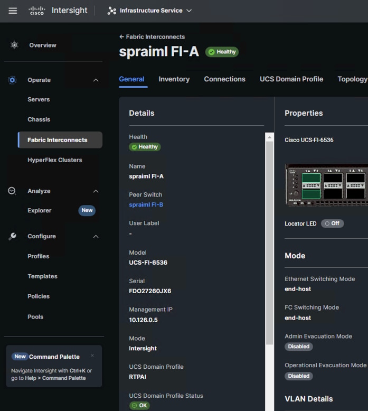Go back via Fabric Interconnects breadcrumb link
The height and width of the screenshot is (411, 368).
[x=155, y=36]
